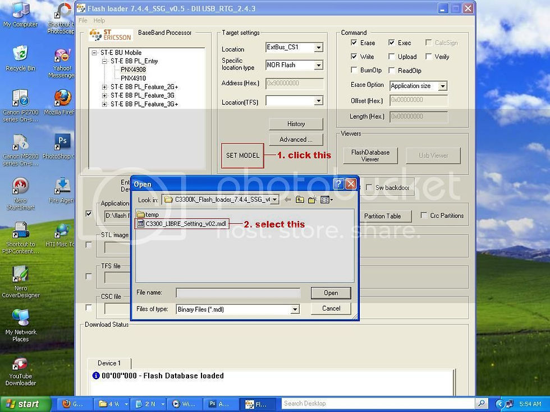Open Files of type dropdown

coord(295,309)
